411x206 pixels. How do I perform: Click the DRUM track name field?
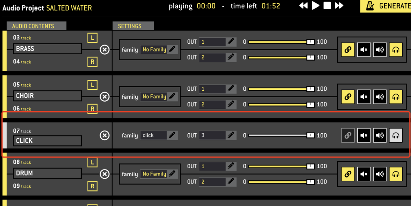tap(47, 173)
